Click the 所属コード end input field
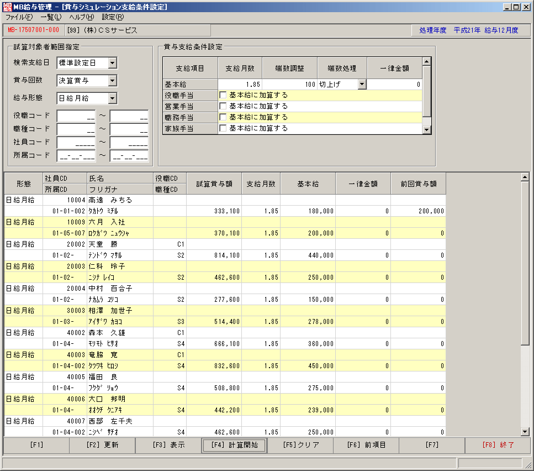Image resolution: width=534 pixels, height=471 pixels. point(129,156)
